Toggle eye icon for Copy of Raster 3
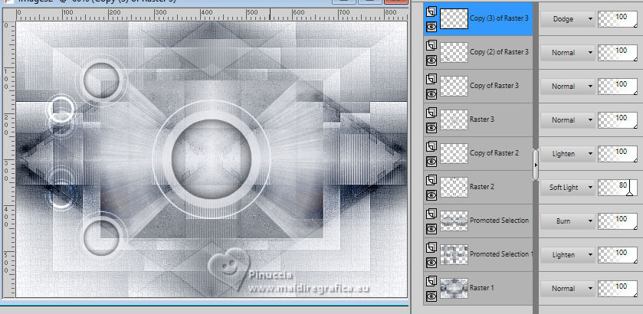The image size is (643, 314). pos(431,94)
